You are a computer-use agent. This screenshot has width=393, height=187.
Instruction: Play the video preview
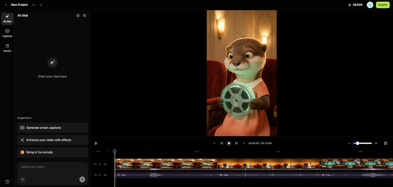pos(229,143)
